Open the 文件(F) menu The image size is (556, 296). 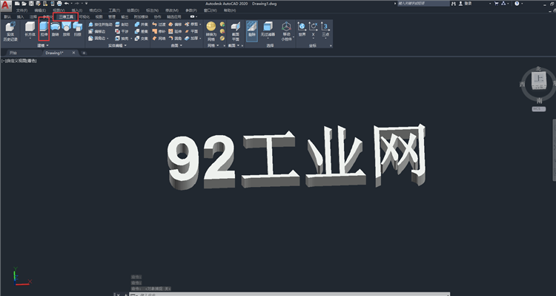21,10
